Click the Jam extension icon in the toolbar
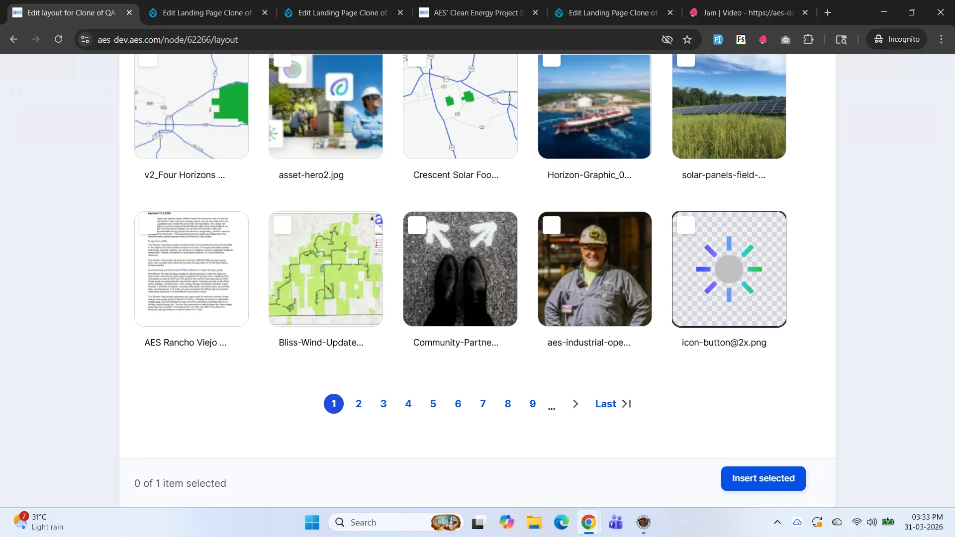The width and height of the screenshot is (955, 537). (763, 39)
